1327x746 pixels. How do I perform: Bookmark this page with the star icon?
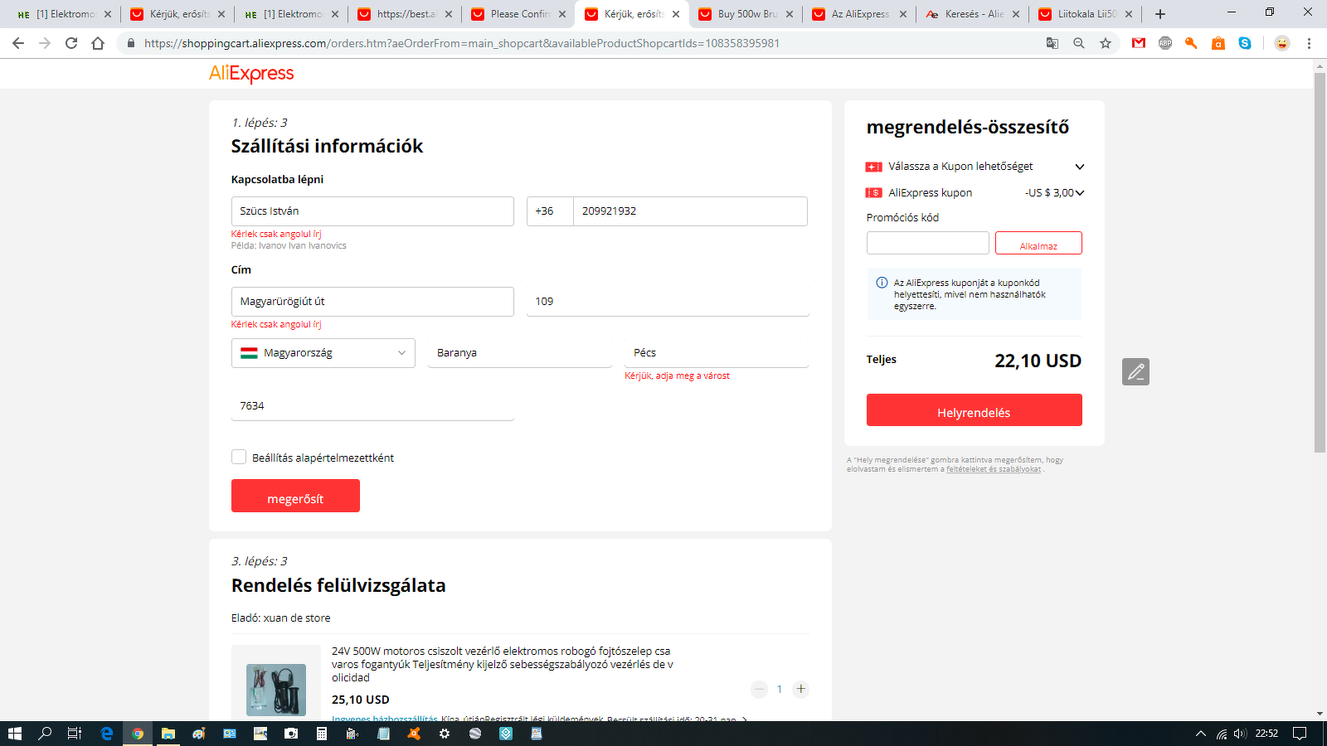(x=1106, y=43)
